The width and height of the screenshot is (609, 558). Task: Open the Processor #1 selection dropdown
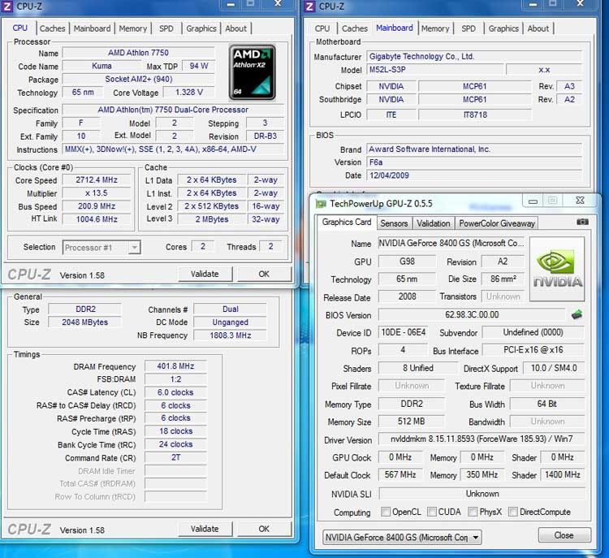tap(101, 248)
